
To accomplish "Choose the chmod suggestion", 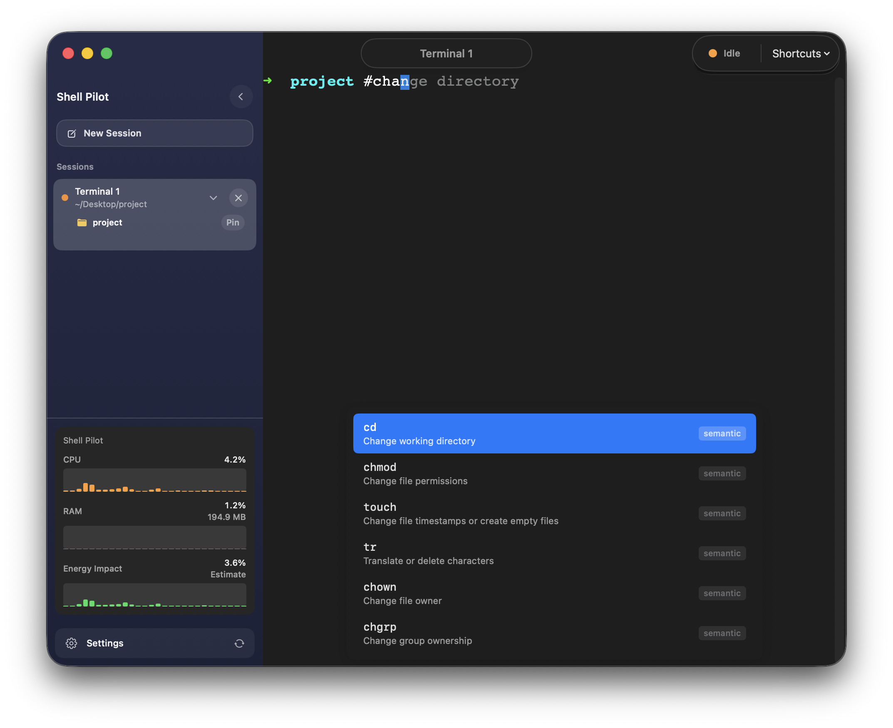I will coord(555,473).
